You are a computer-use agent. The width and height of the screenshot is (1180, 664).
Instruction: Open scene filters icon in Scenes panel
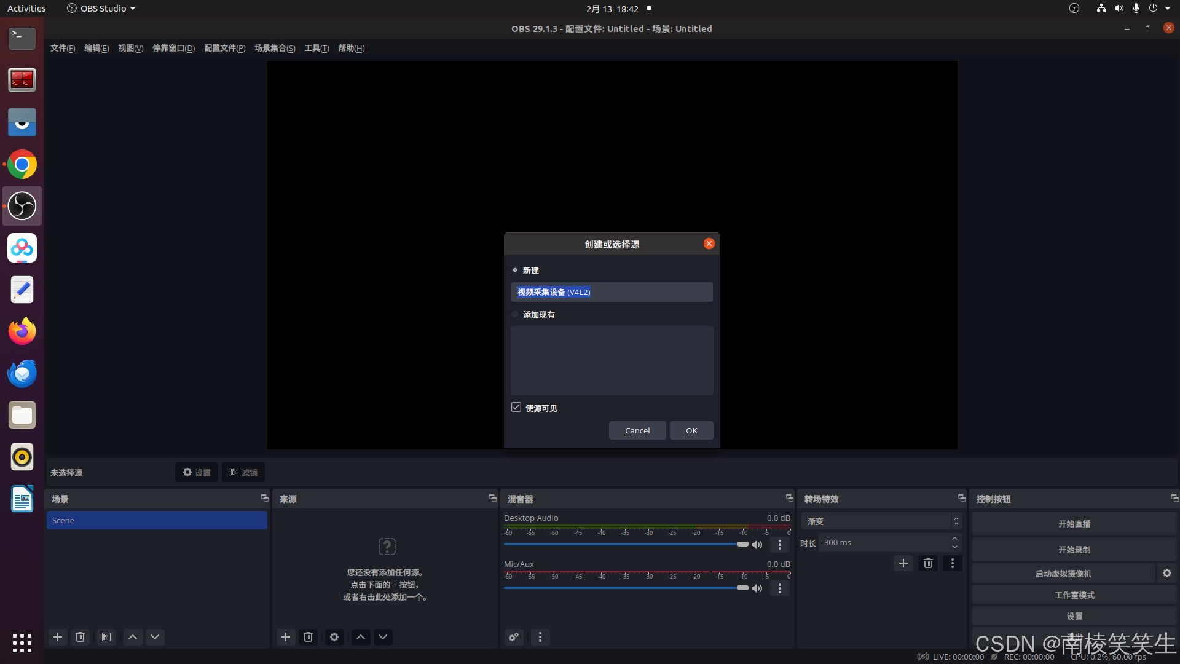click(x=106, y=637)
